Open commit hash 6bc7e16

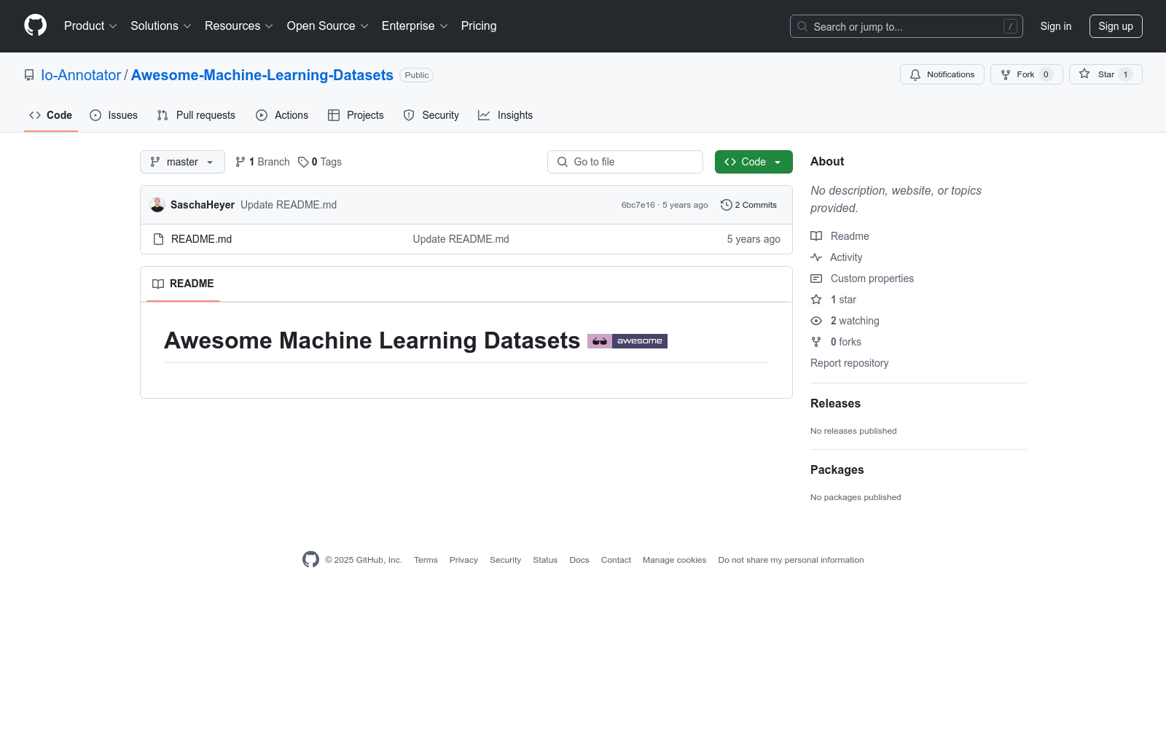[x=638, y=205]
